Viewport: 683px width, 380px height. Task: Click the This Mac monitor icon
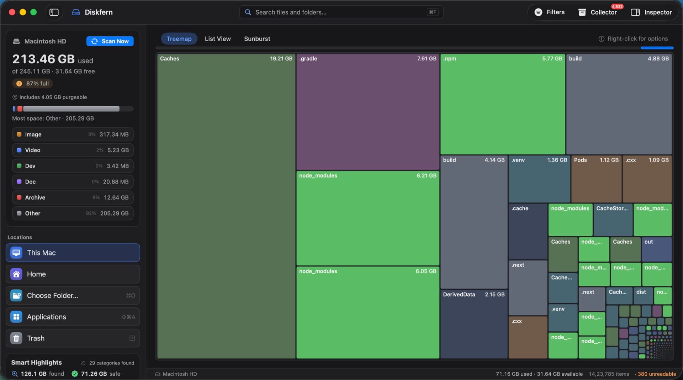pyautogui.click(x=16, y=253)
